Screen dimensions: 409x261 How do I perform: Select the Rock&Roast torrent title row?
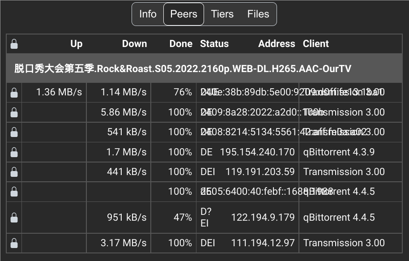tap(204, 68)
